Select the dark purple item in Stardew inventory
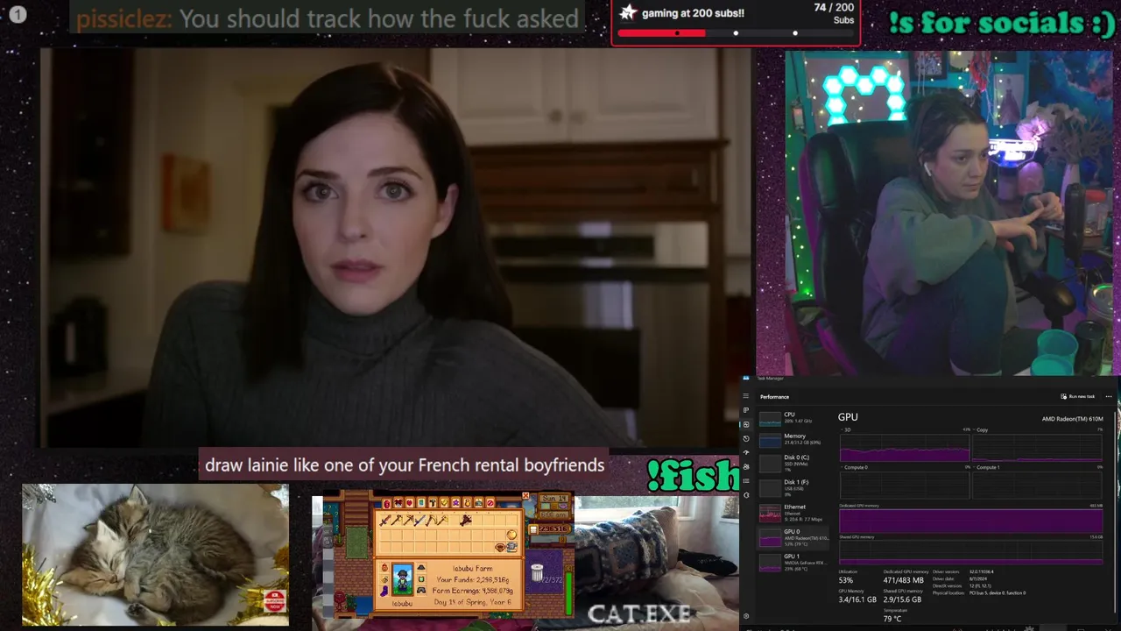Screen dimensions: 1121x631 tap(466, 521)
